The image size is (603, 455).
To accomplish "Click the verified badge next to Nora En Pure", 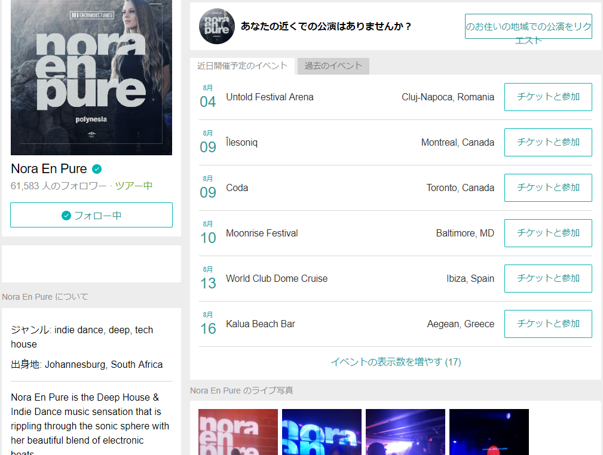I will coord(97,169).
